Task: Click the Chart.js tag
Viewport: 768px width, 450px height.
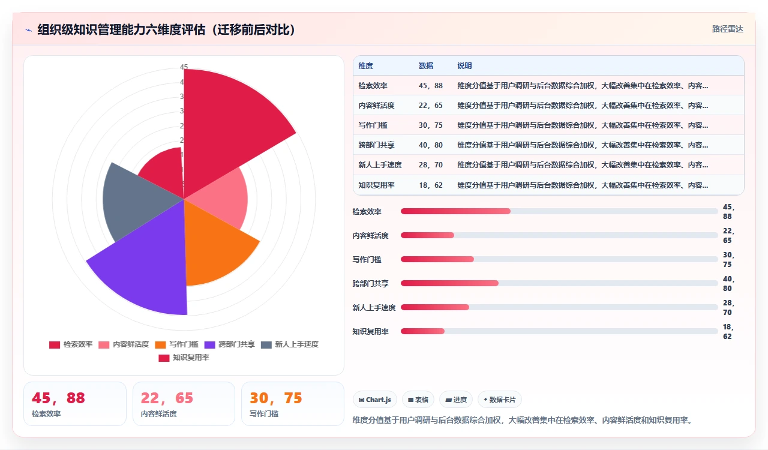Action: [375, 400]
